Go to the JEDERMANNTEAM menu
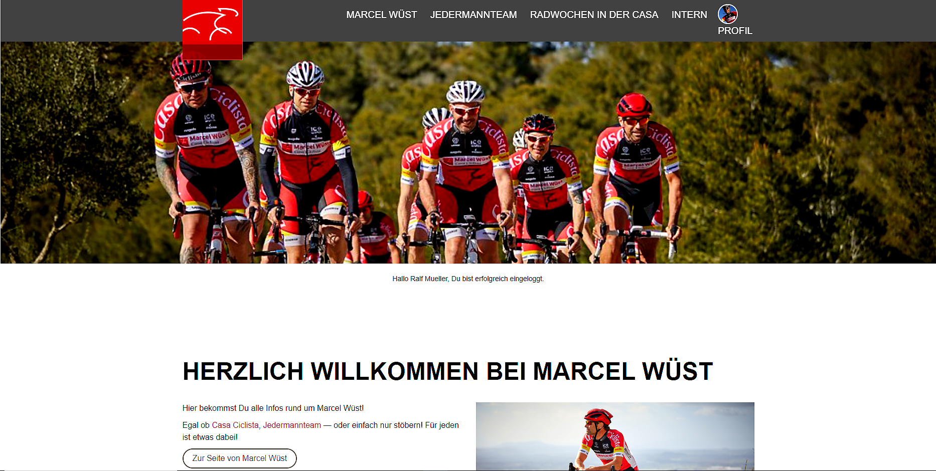 (474, 15)
